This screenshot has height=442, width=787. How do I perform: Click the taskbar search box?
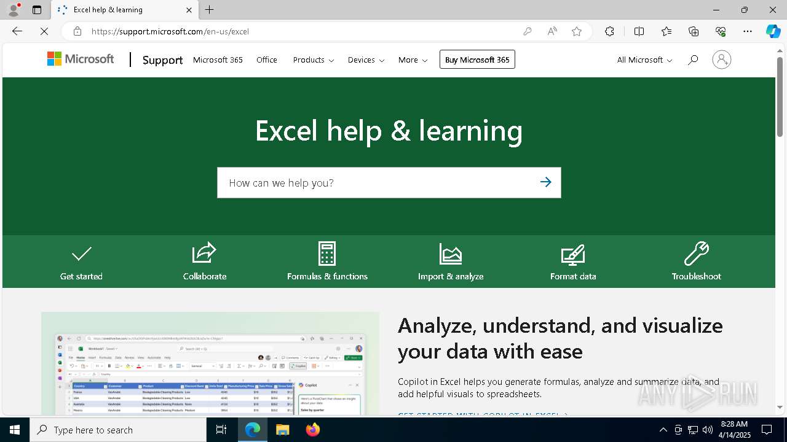tap(118, 430)
